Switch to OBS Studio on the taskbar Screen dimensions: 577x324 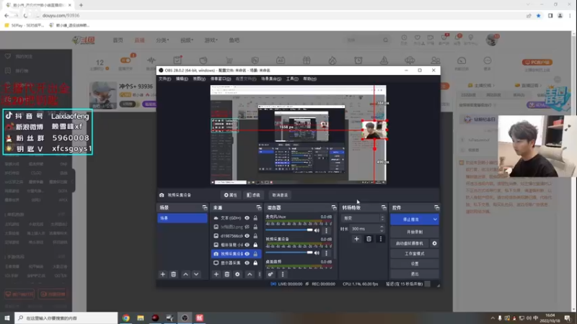185,318
